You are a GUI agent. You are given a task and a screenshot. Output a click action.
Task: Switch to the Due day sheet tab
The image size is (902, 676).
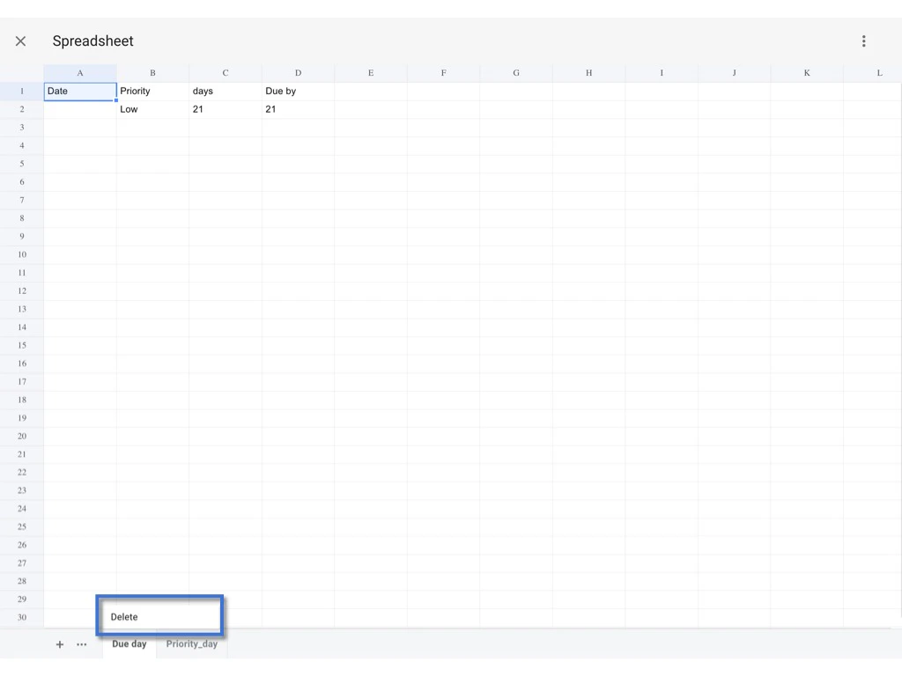click(x=129, y=643)
